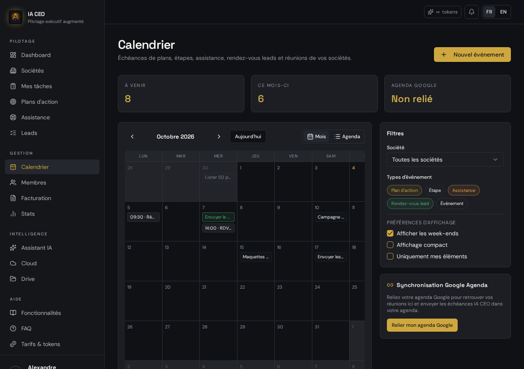The height and width of the screenshot is (369, 524).
Task: Click the Membres people icon
Action: (13, 182)
